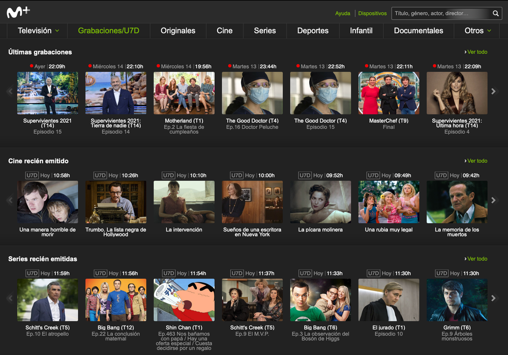Screen dimensions: 508x355
Task: Click the Movistar+ logo
Action: (x=18, y=12)
